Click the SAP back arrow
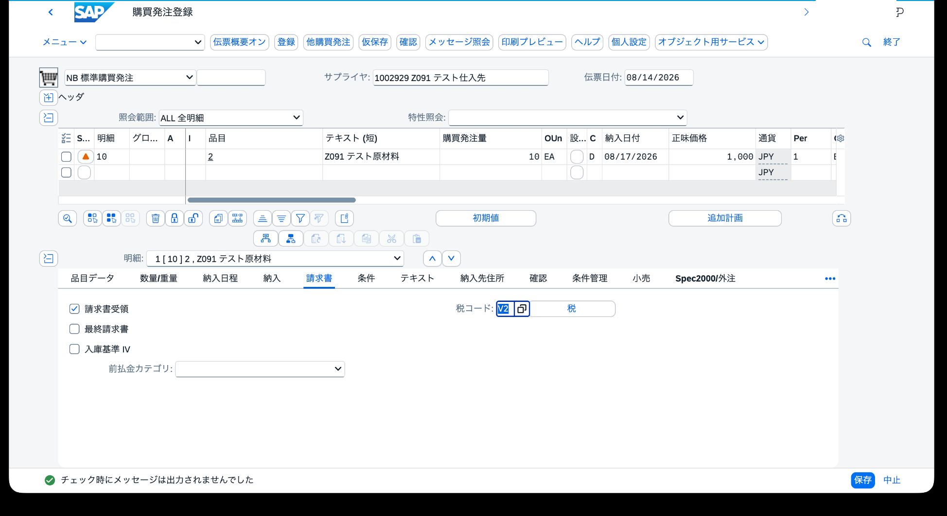This screenshot has height=516, width=947. [x=51, y=12]
